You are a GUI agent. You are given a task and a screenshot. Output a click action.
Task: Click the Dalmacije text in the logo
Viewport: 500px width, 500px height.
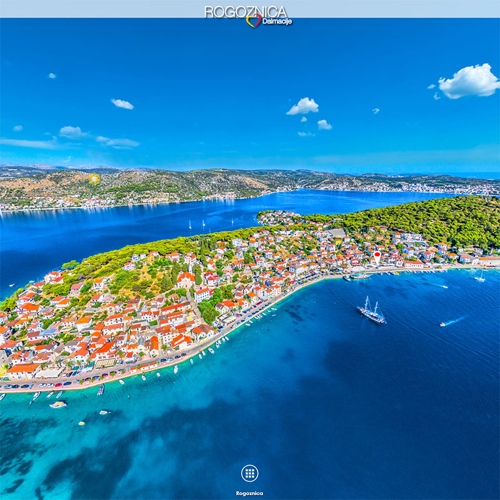[277, 21]
